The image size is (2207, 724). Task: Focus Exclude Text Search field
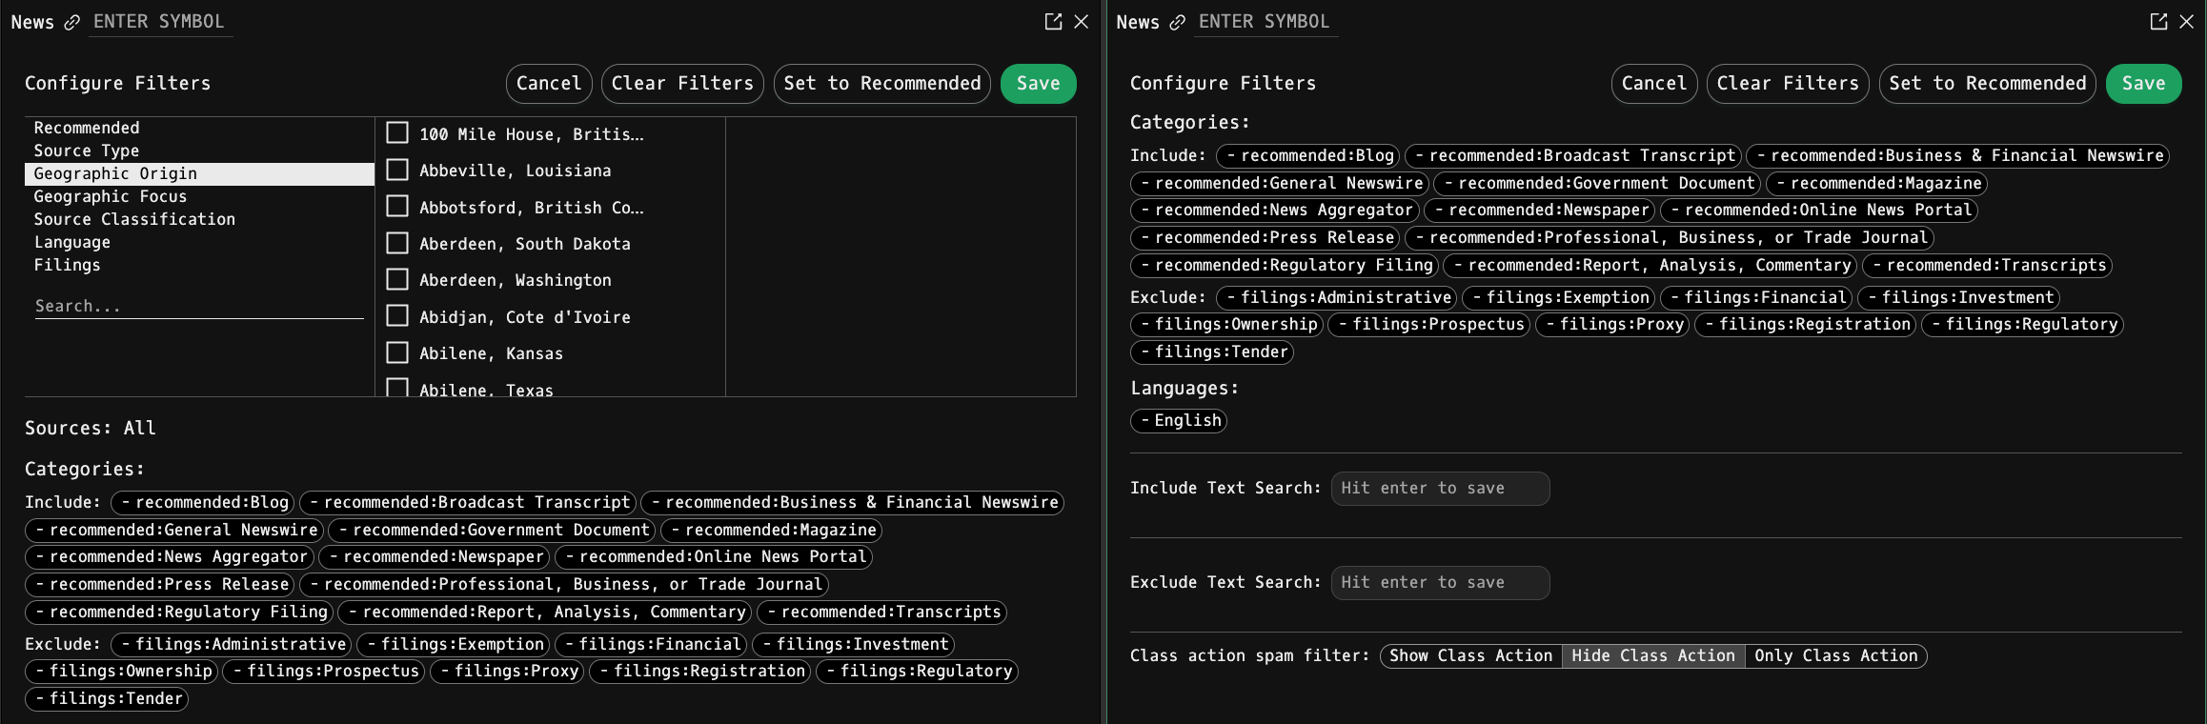pos(1440,582)
